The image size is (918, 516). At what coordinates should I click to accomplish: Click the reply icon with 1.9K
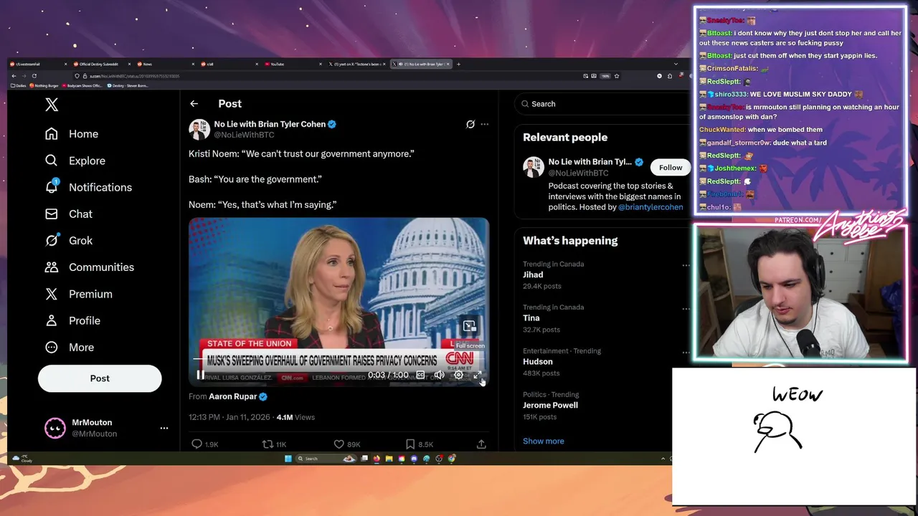click(204, 444)
